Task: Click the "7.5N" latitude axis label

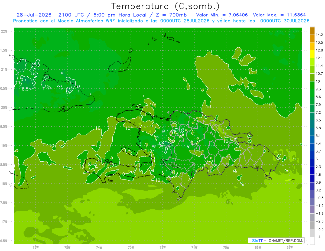Action: point(4,203)
